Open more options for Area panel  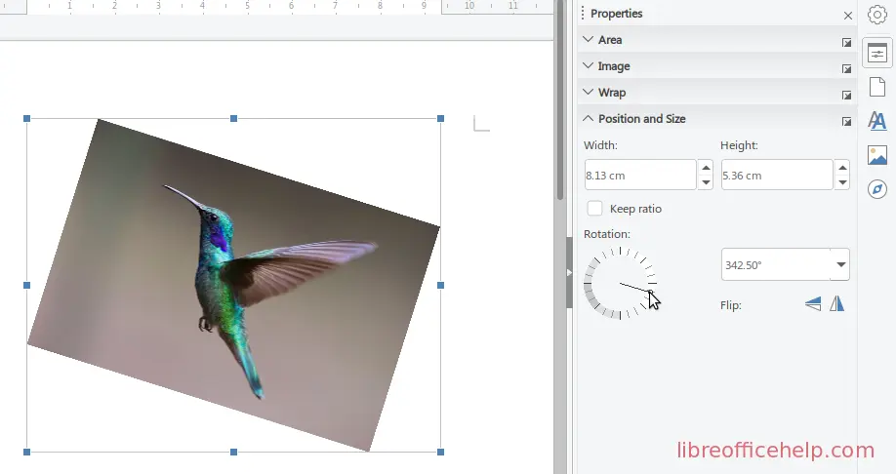click(846, 42)
